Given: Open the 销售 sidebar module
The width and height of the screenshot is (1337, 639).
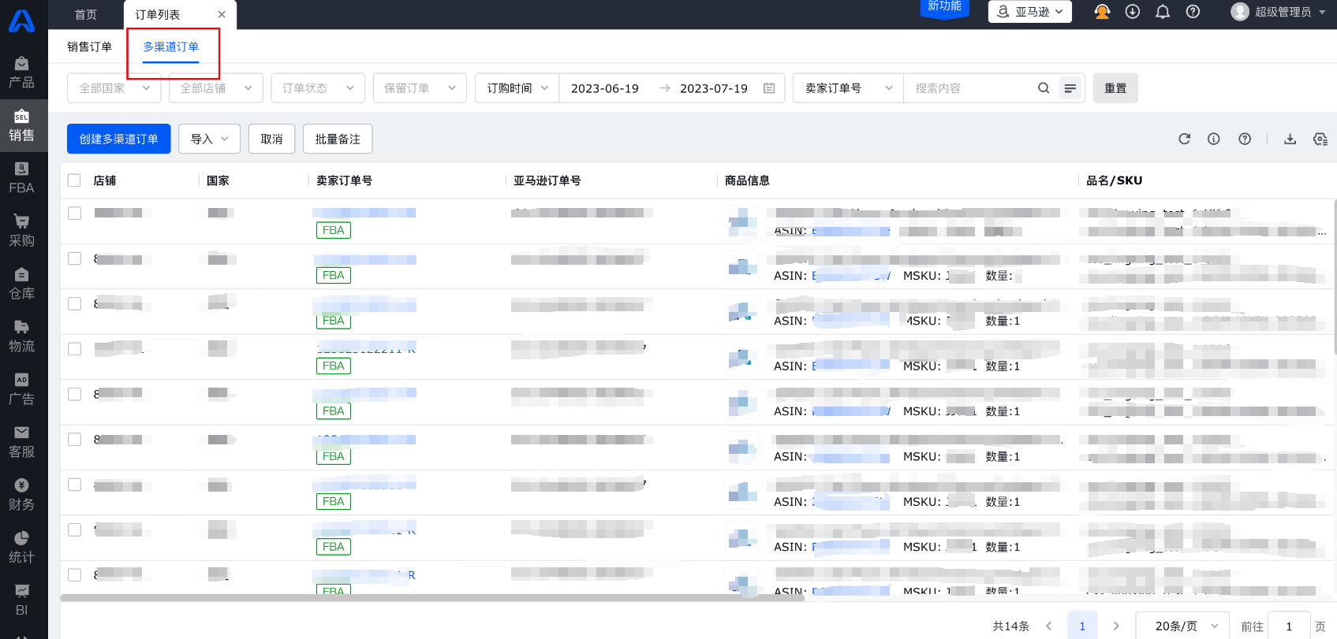Looking at the screenshot, I should pyautogui.click(x=21, y=125).
